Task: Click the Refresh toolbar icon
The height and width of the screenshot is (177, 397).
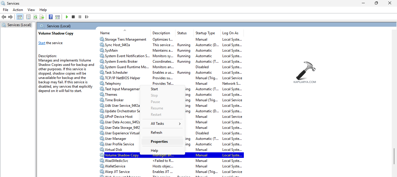Action: click(35, 17)
